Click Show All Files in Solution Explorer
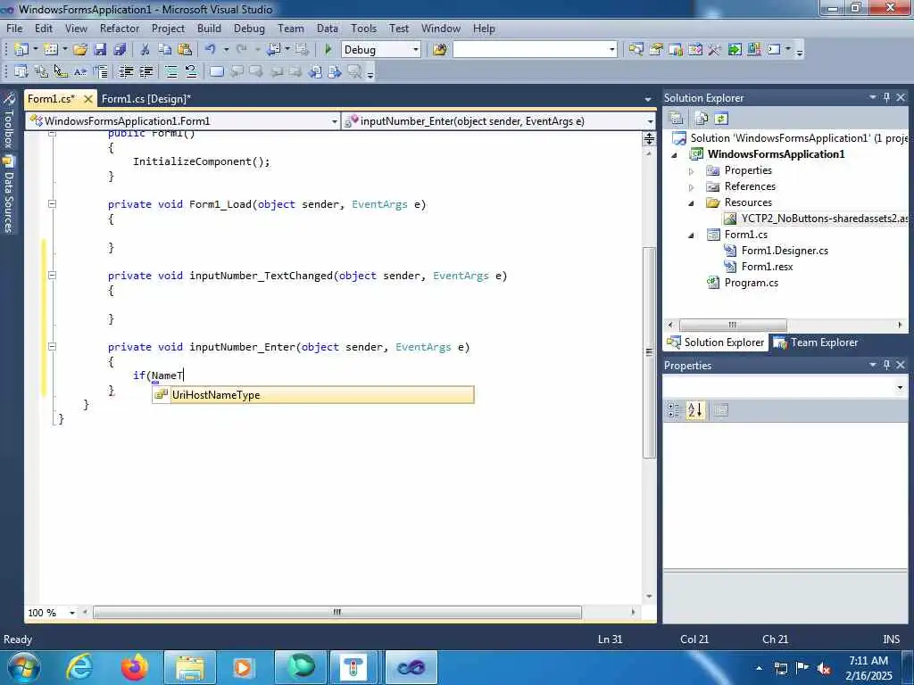Screen dimensions: 914x685 (x=701, y=119)
